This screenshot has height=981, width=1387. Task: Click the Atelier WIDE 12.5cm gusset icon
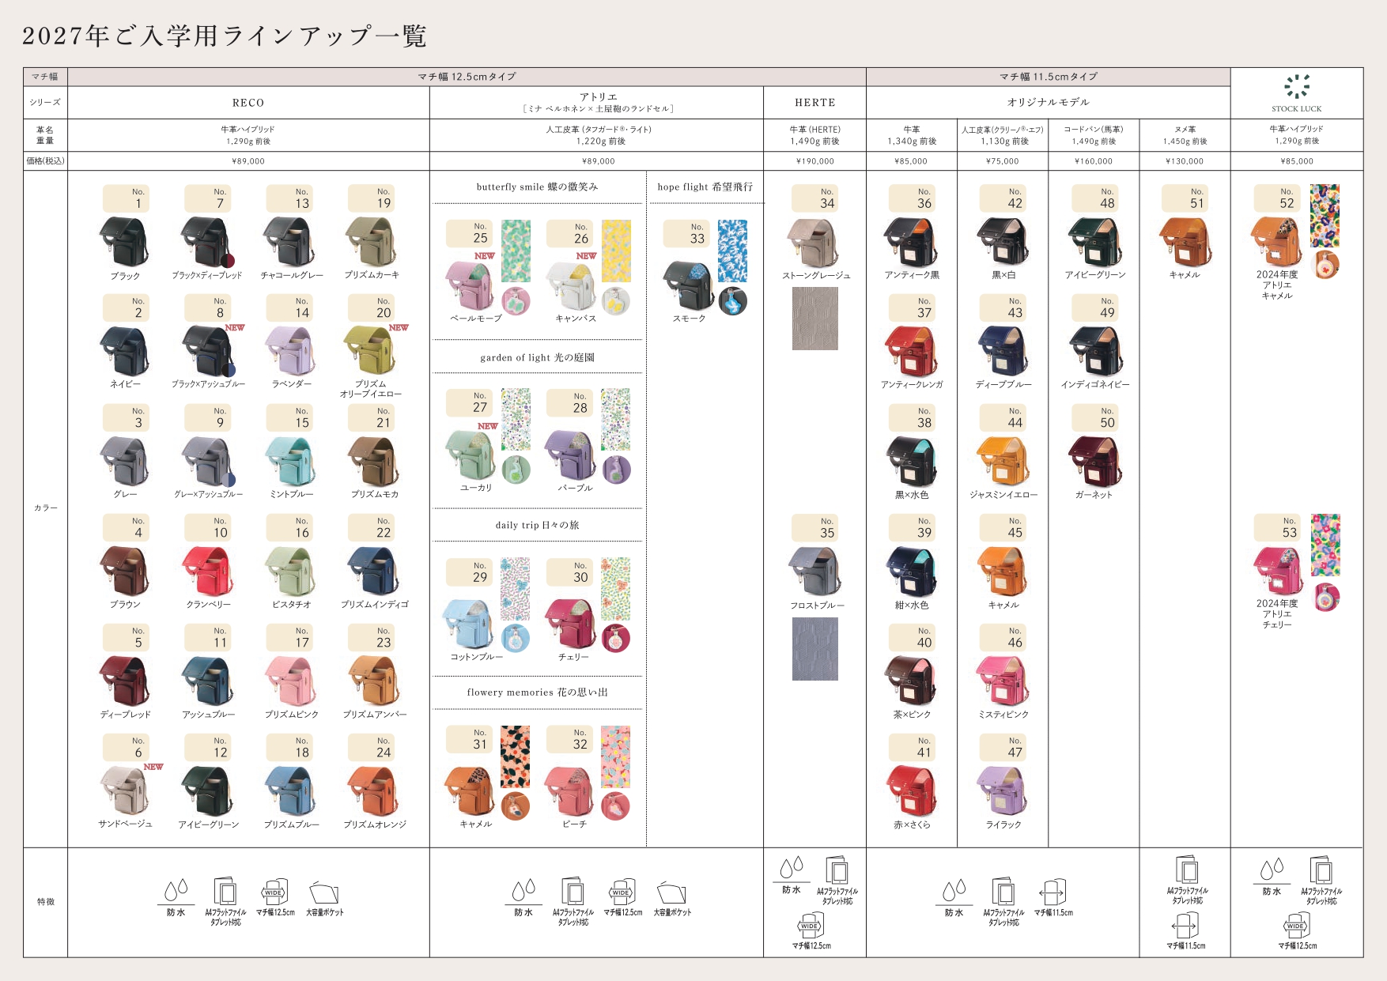click(x=622, y=892)
